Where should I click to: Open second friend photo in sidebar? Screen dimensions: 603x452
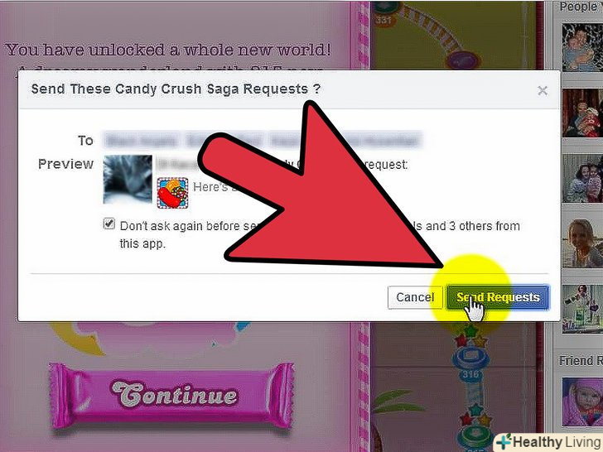(x=582, y=113)
